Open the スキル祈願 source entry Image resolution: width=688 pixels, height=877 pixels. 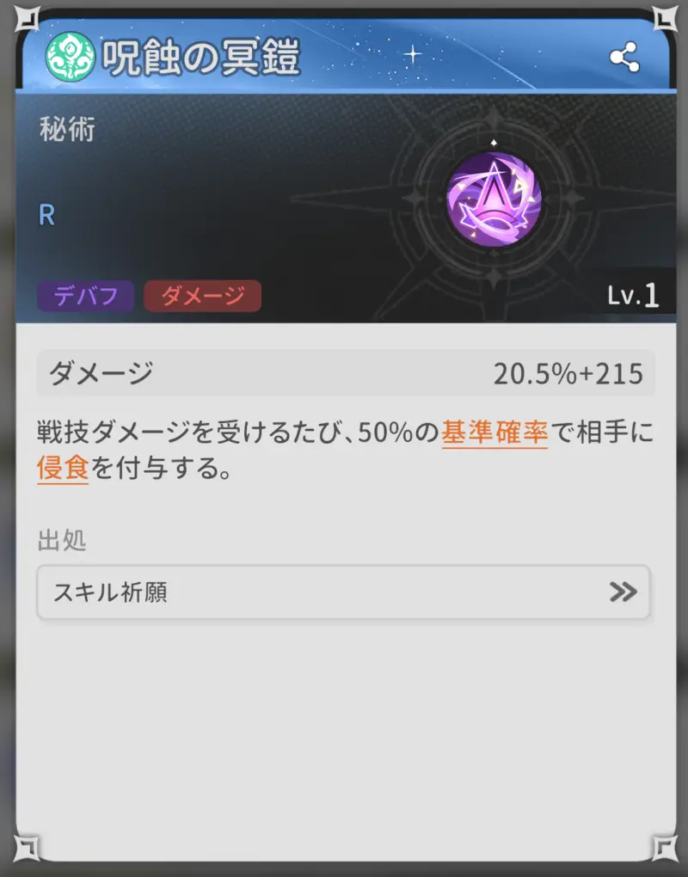343,592
